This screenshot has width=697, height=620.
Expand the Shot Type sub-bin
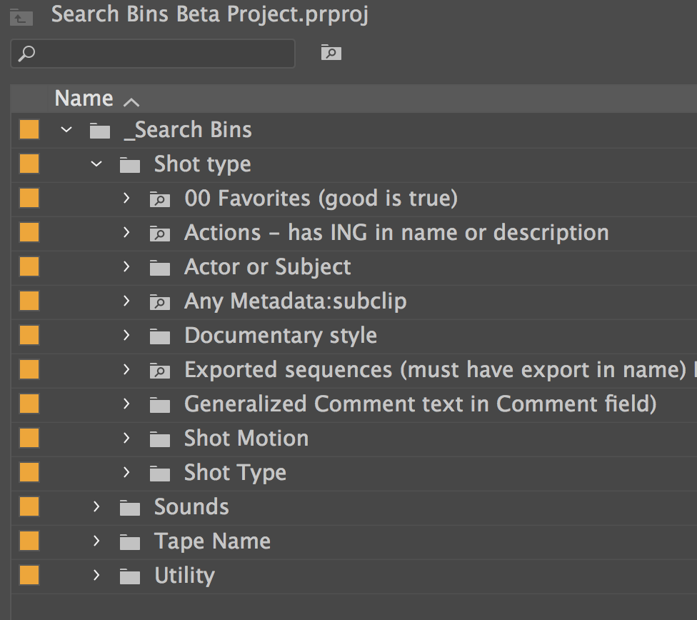126,472
